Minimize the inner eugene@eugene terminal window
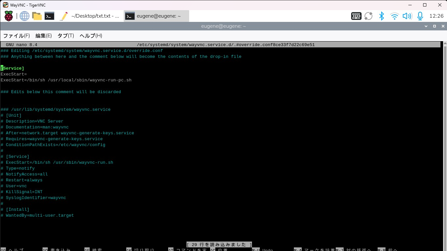This screenshot has width=447, height=251. click(x=426, y=26)
